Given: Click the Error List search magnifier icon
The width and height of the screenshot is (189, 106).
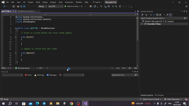Looking at the screenshot, I should (136, 75).
